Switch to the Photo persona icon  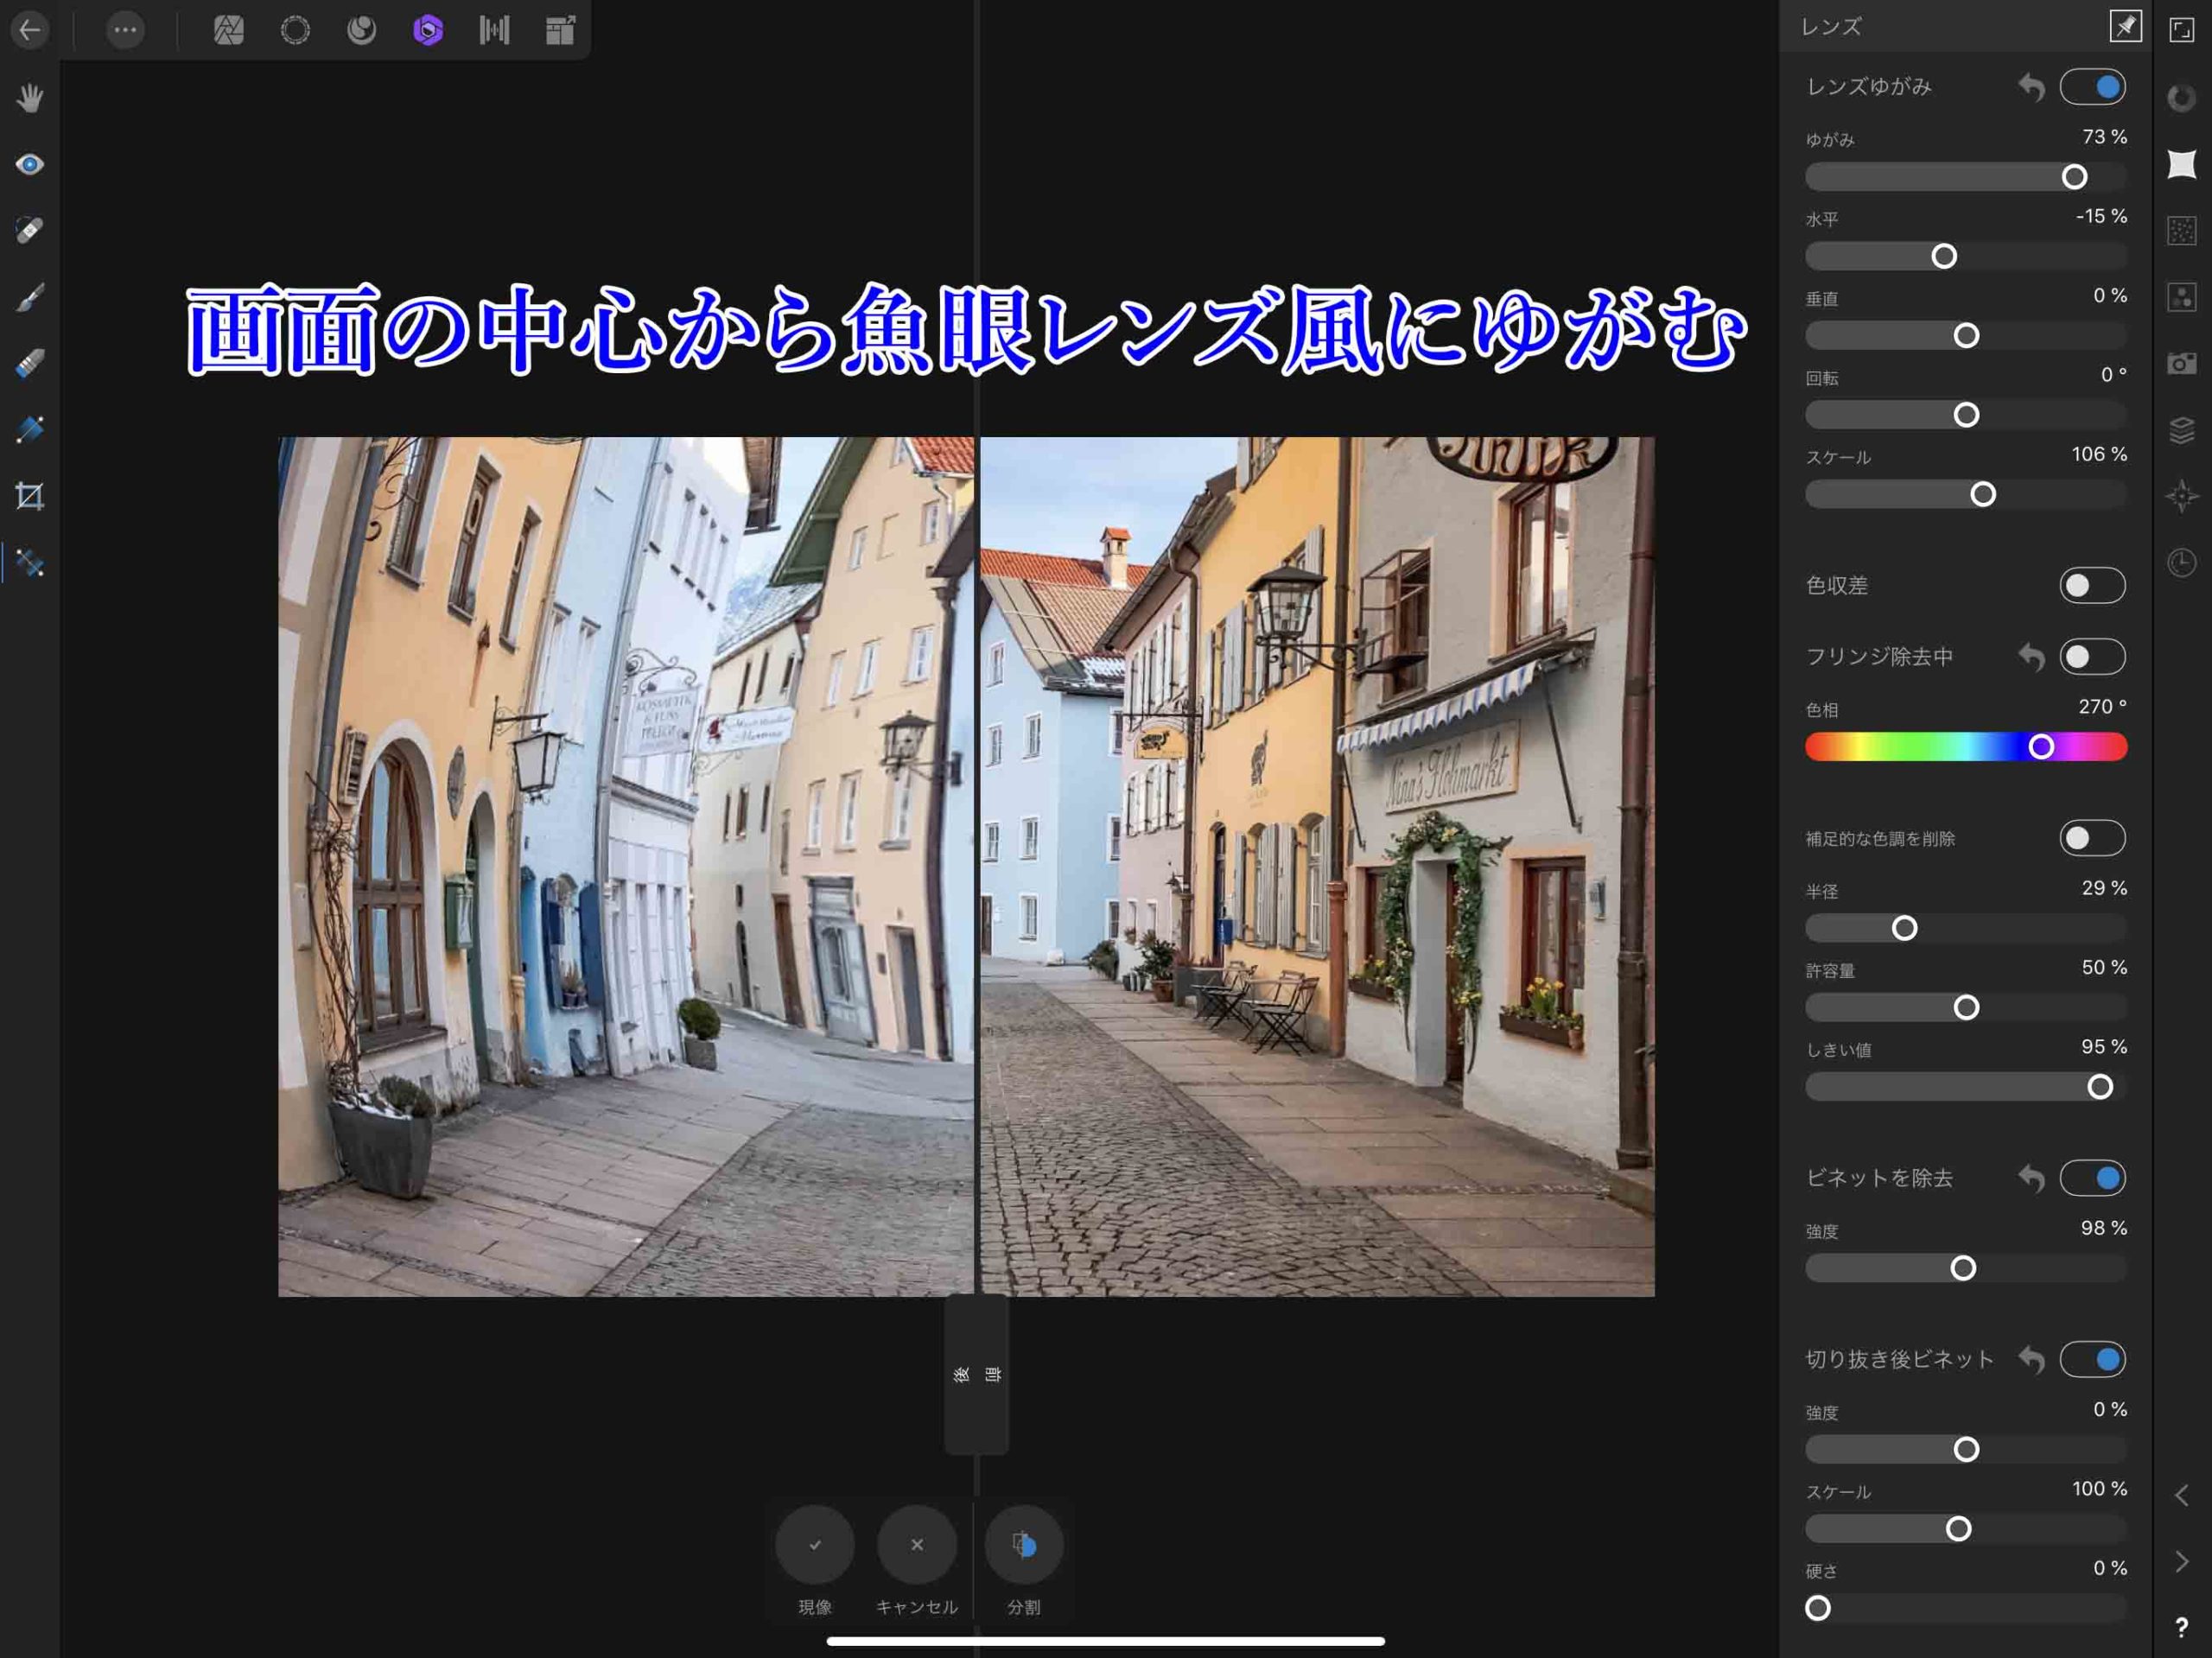(x=229, y=30)
